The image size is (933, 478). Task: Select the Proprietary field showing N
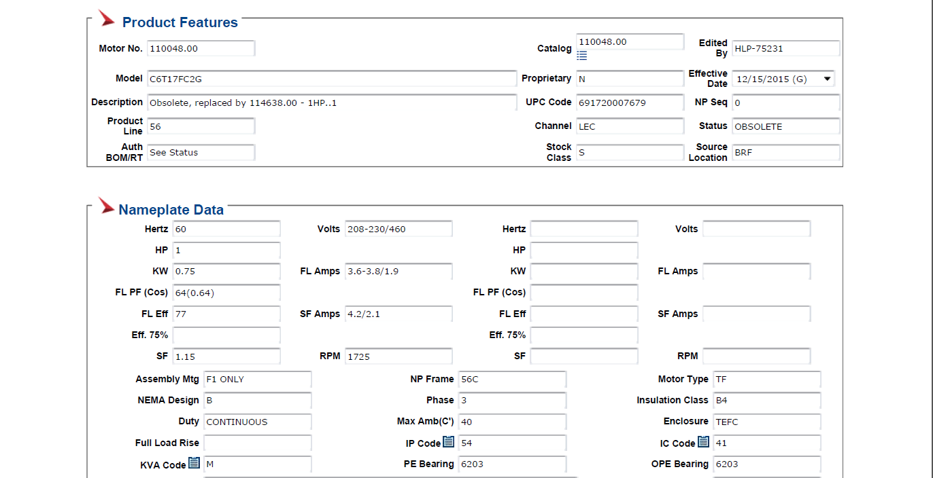tap(630, 79)
